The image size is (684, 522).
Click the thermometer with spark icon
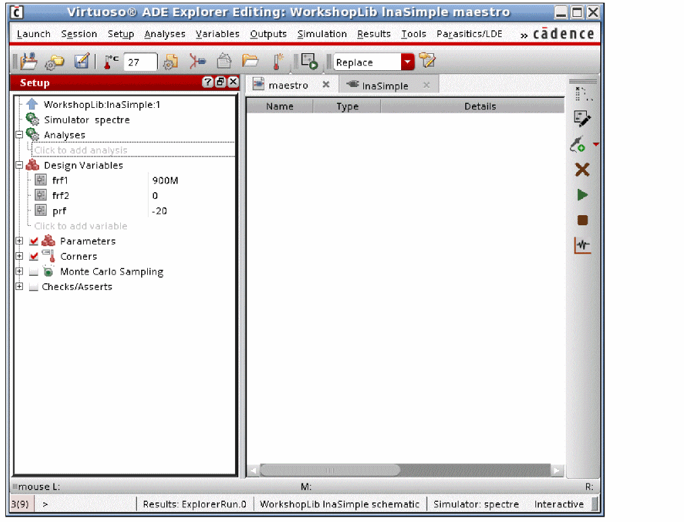[278, 61]
